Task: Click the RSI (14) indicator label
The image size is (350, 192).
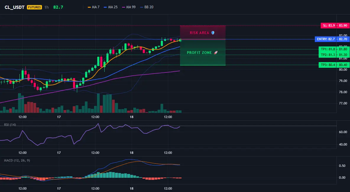Action: (10, 125)
